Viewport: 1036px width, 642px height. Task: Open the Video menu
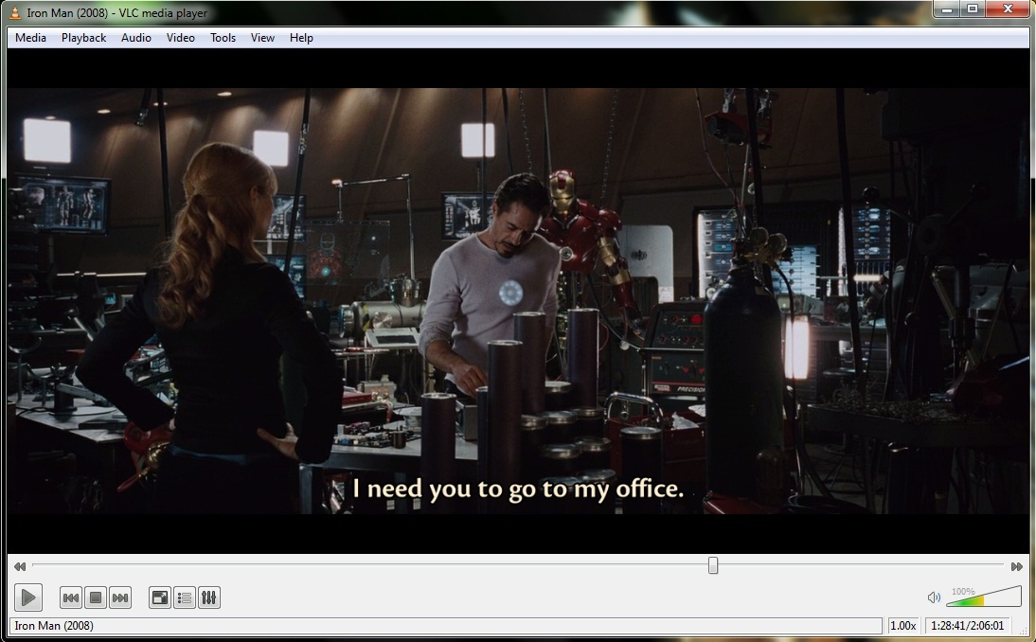click(x=180, y=38)
